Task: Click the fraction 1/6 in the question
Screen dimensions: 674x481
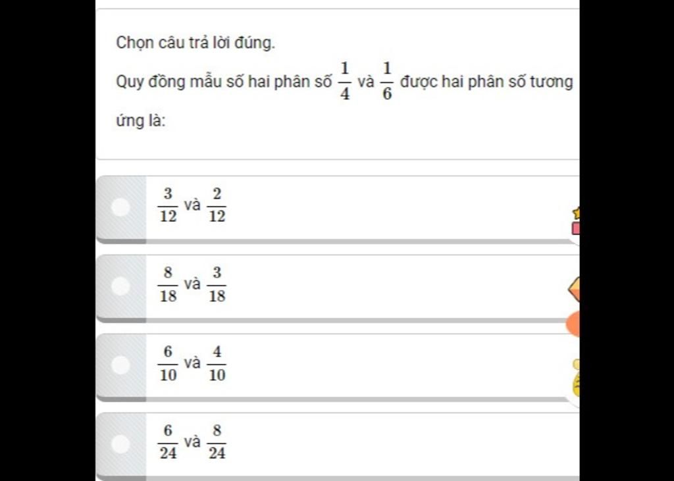Action: click(387, 81)
